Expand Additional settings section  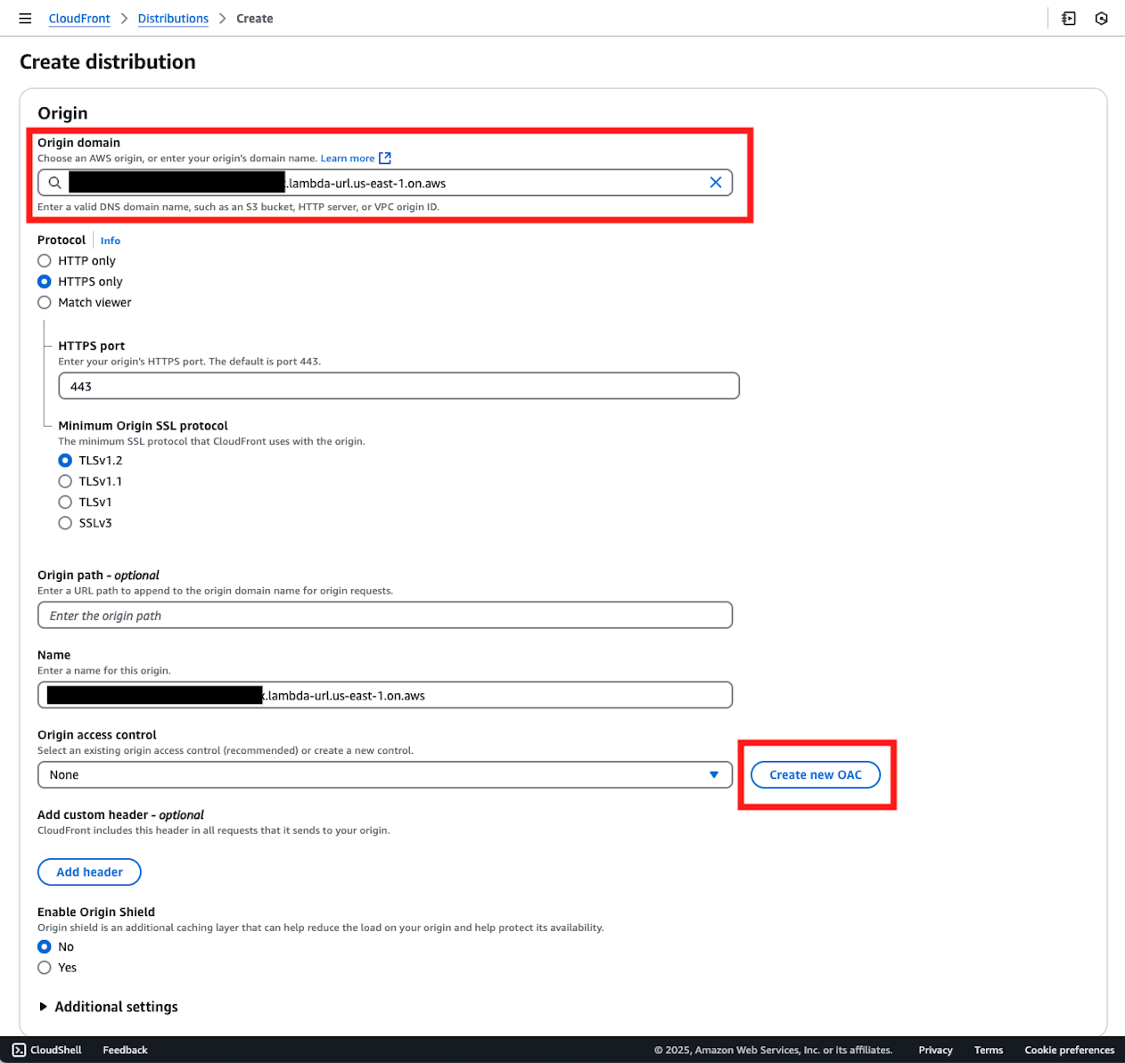(x=108, y=1007)
